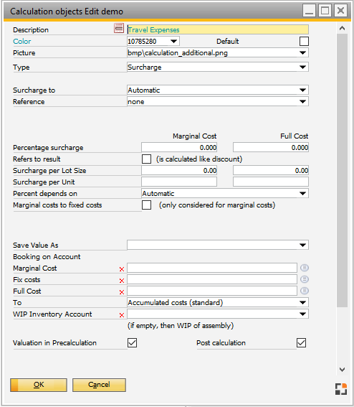This screenshot has width=354, height=407.
Task: Tick Marginal costs to fixed costs checkbox
Action: (x=146, y=205)
